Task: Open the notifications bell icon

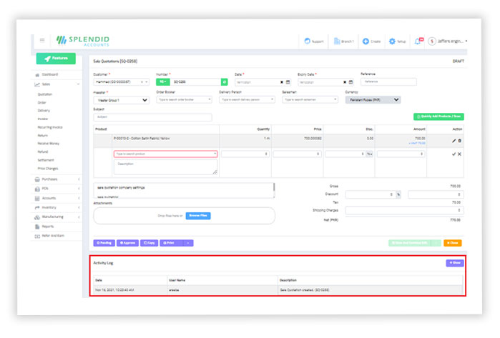Action: [419, 41]
